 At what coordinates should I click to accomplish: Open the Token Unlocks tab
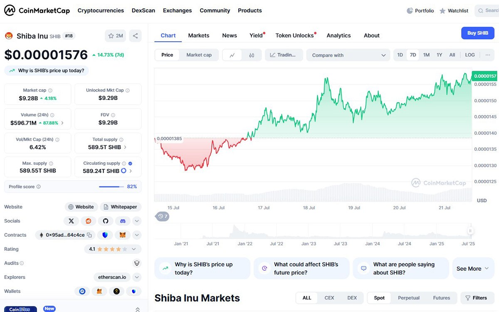294,35
